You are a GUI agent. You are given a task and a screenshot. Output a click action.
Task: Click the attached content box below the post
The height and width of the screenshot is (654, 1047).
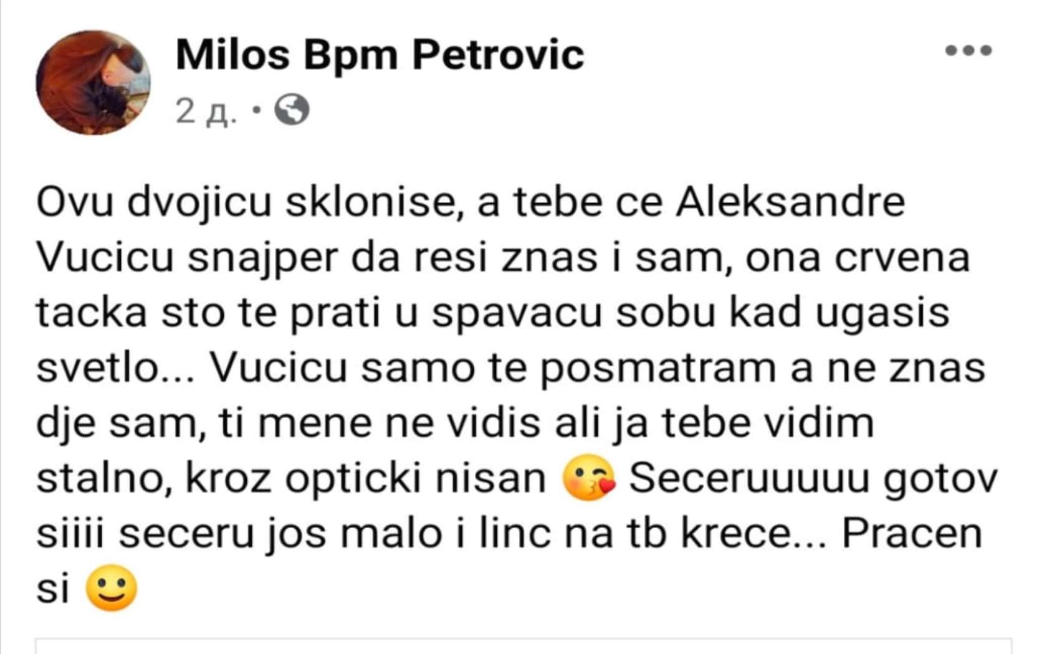523,646
